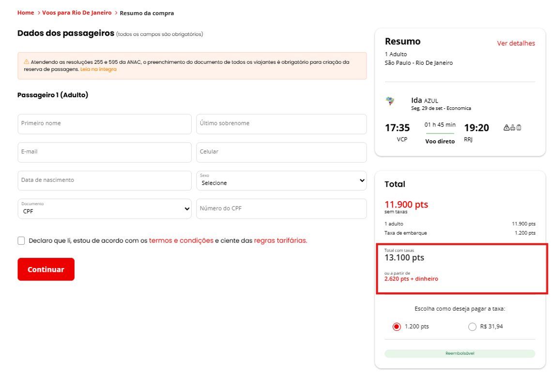Screen dimensions: 554x373
Task: Click the Data de nascimento field
Action: tap(105, 180)
